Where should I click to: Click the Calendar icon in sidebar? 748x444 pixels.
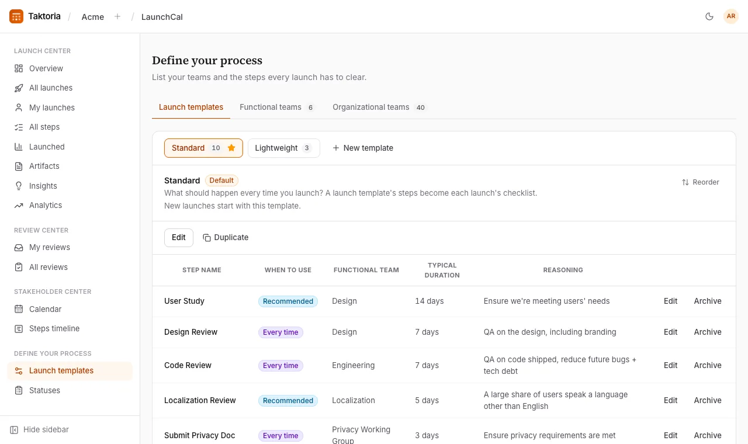pyautogui.click(x=19, y=309)
